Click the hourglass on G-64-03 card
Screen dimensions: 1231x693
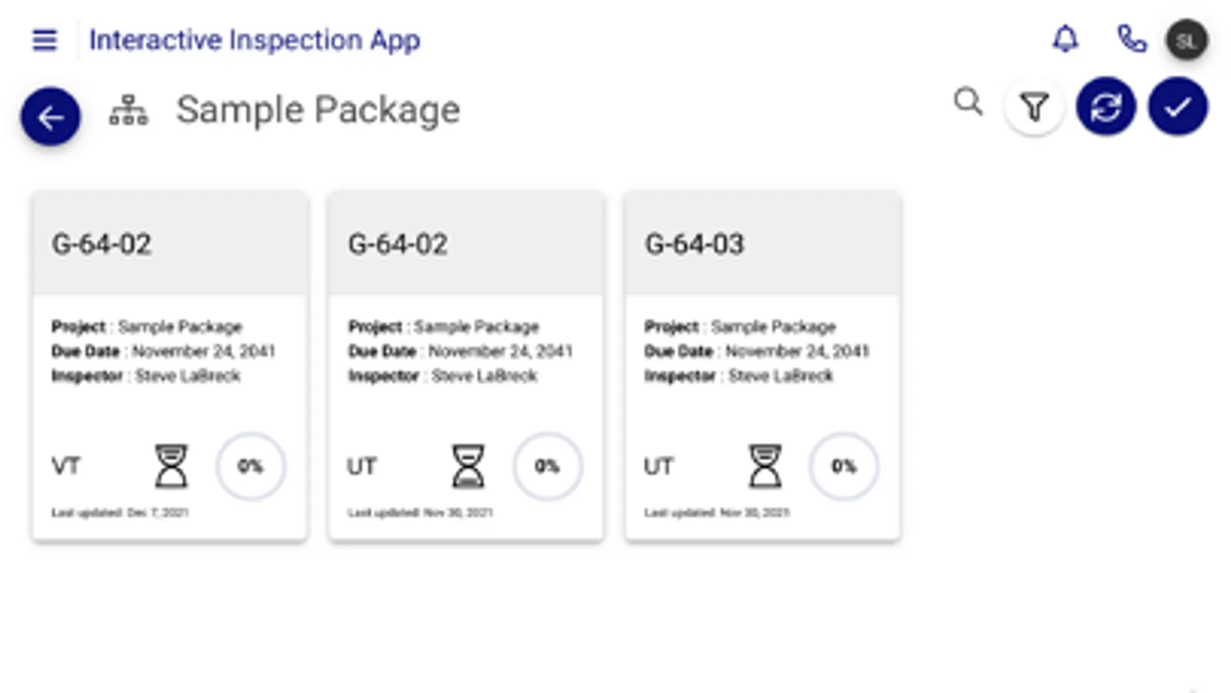tap(764, 466)
